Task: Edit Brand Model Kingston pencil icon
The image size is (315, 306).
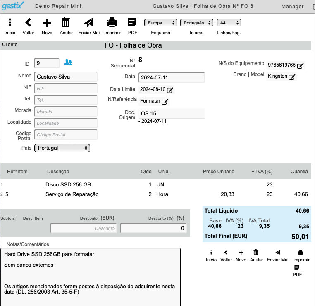Action: [292, 77]
